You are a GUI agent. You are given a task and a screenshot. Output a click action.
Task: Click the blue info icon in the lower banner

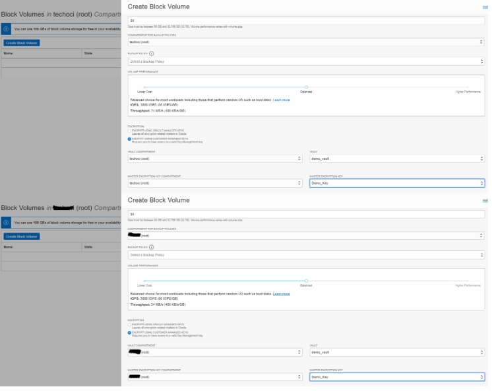(5, 223)
